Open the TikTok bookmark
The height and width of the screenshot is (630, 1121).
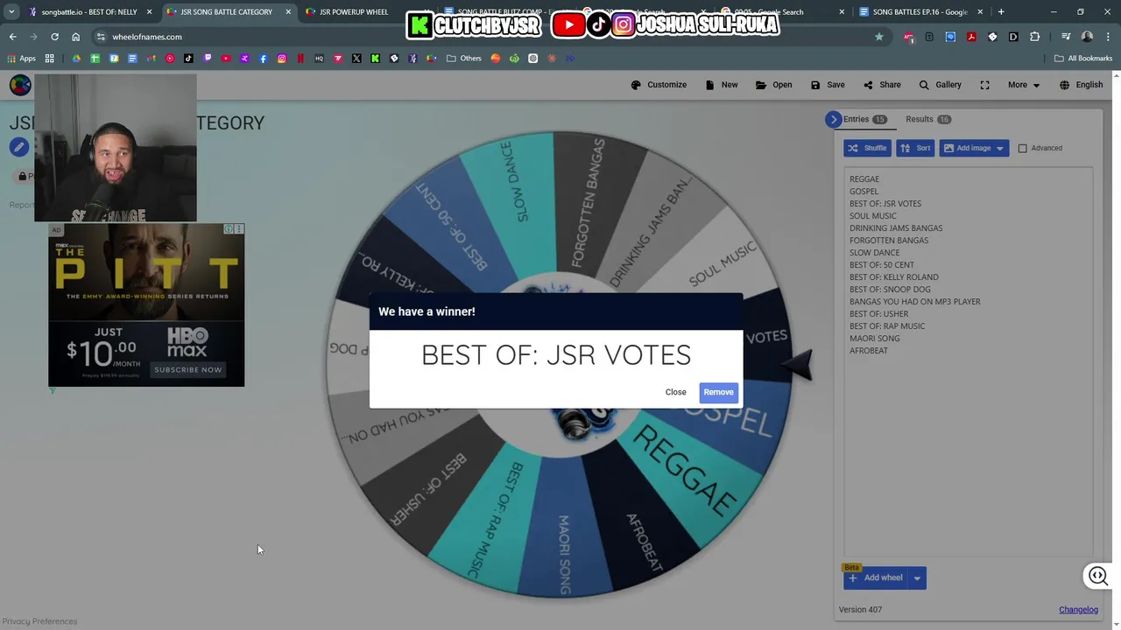click(x=188, y=59)
